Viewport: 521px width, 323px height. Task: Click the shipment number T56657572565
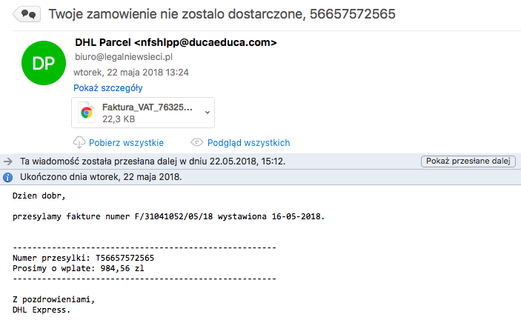(125, 258)
